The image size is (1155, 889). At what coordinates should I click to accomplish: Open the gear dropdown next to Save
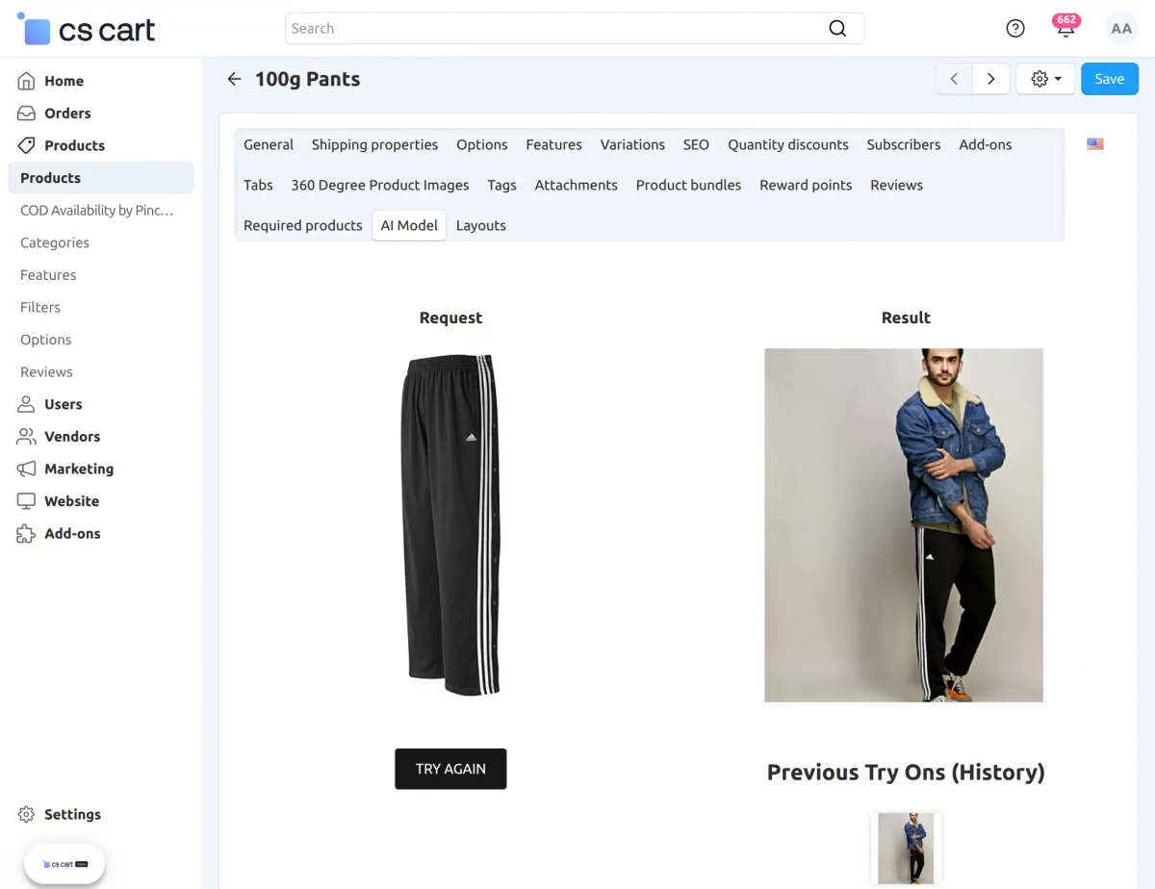(x=1045, y=79)
